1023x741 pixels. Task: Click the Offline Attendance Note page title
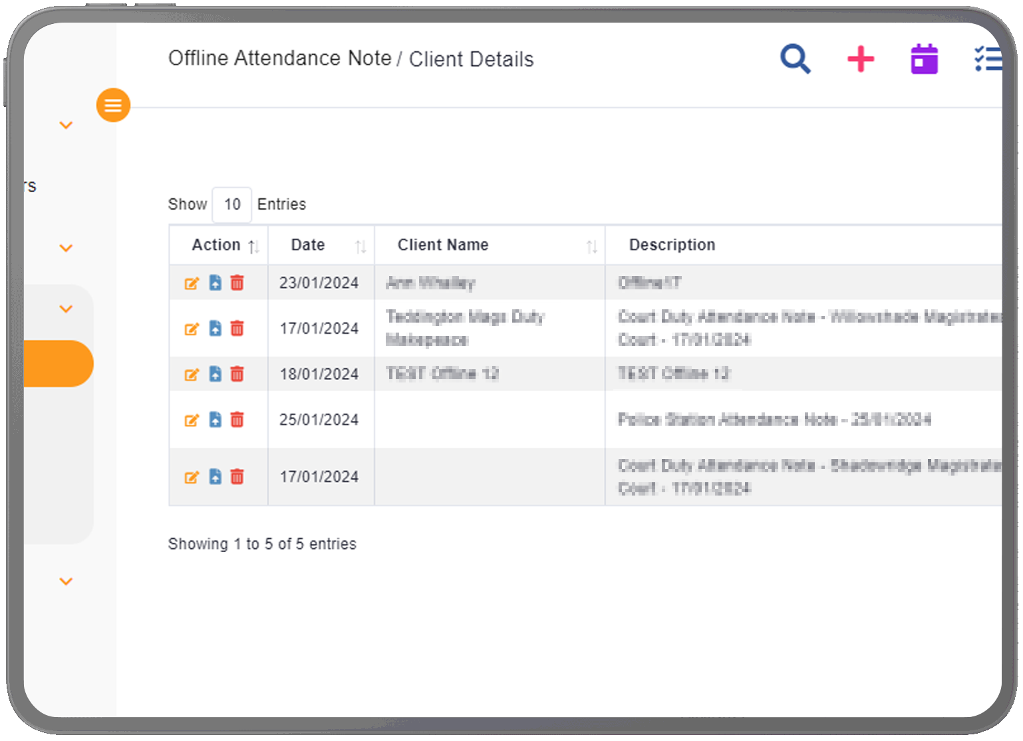click(279, 58)
